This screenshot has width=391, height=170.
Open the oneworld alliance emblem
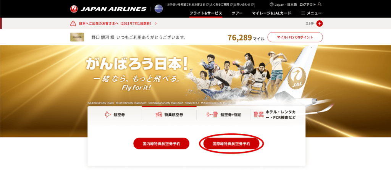pyautogui.click(x=158, y=9)
